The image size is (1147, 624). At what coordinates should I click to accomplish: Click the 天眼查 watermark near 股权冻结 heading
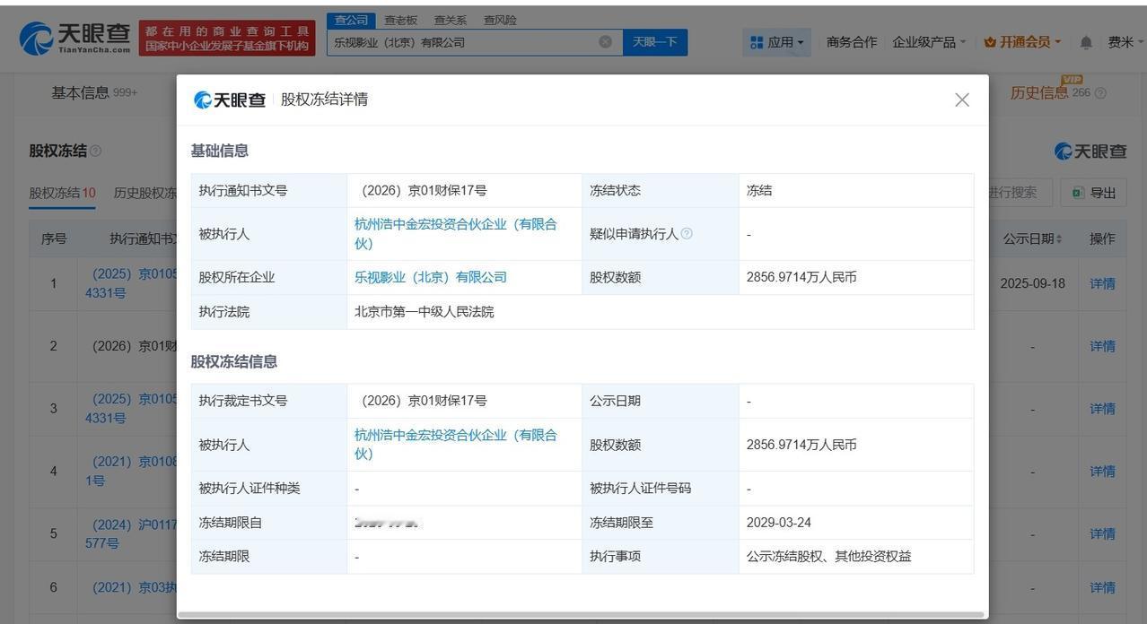pyautogui.click(x=1090, y=149)
